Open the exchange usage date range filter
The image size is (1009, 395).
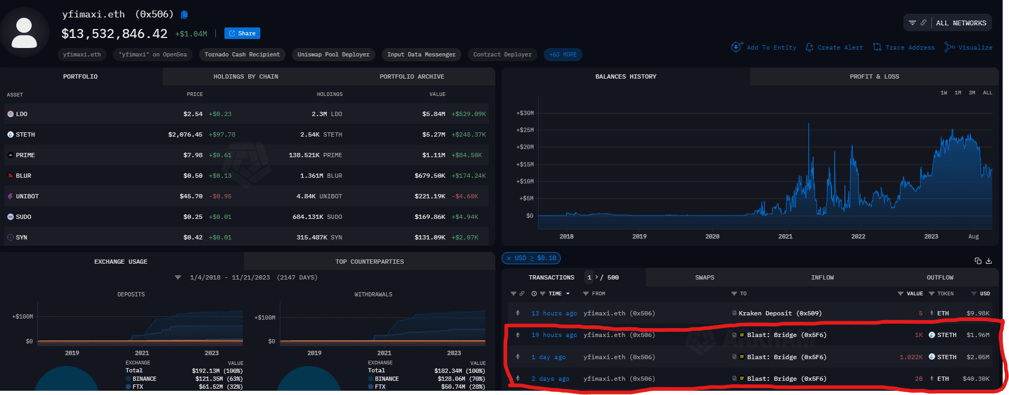point(178,277)
